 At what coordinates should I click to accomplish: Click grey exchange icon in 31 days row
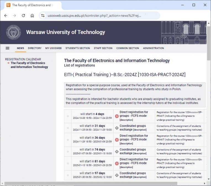[x=117, y=128]
